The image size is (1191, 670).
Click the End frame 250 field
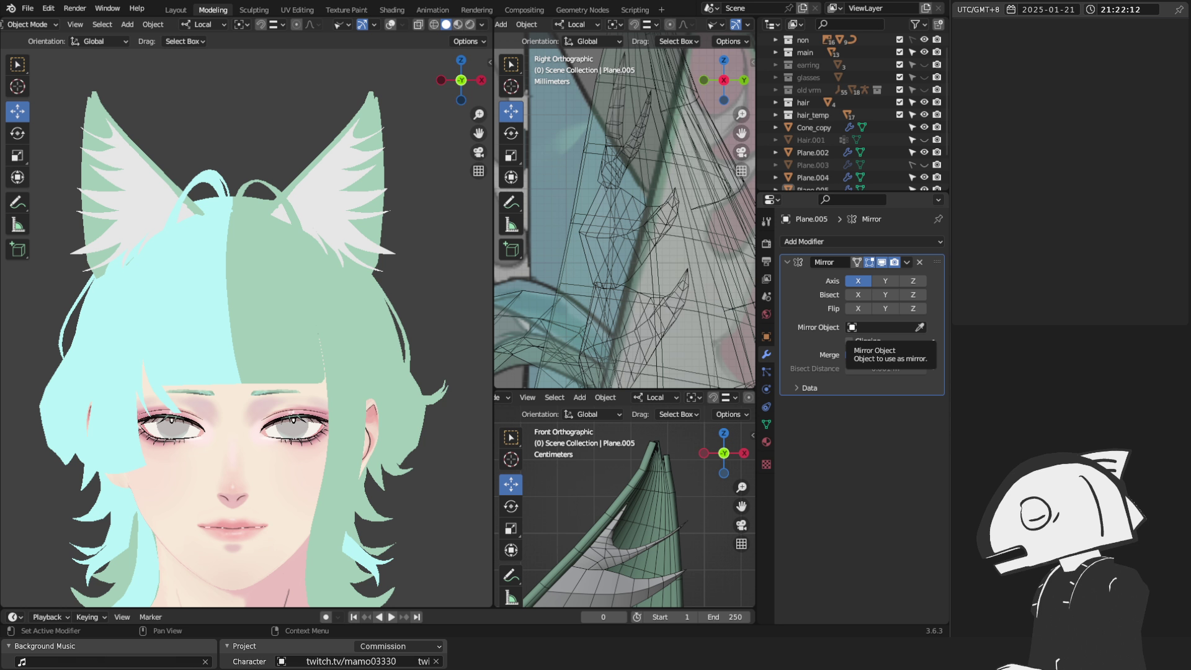tap(725, 617)
